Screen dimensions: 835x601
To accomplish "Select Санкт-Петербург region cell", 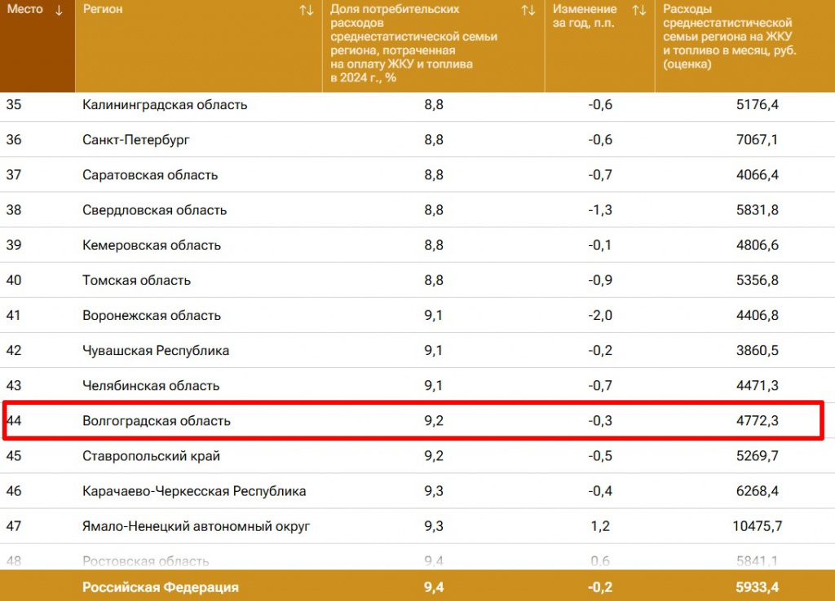I will 136,140.
